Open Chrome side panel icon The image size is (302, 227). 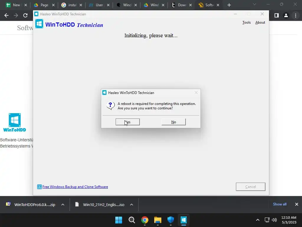tap(277, 15)
